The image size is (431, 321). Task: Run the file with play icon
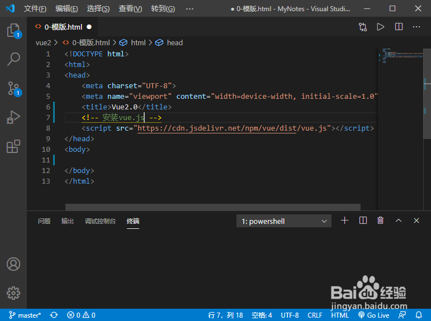pos(381,27)
